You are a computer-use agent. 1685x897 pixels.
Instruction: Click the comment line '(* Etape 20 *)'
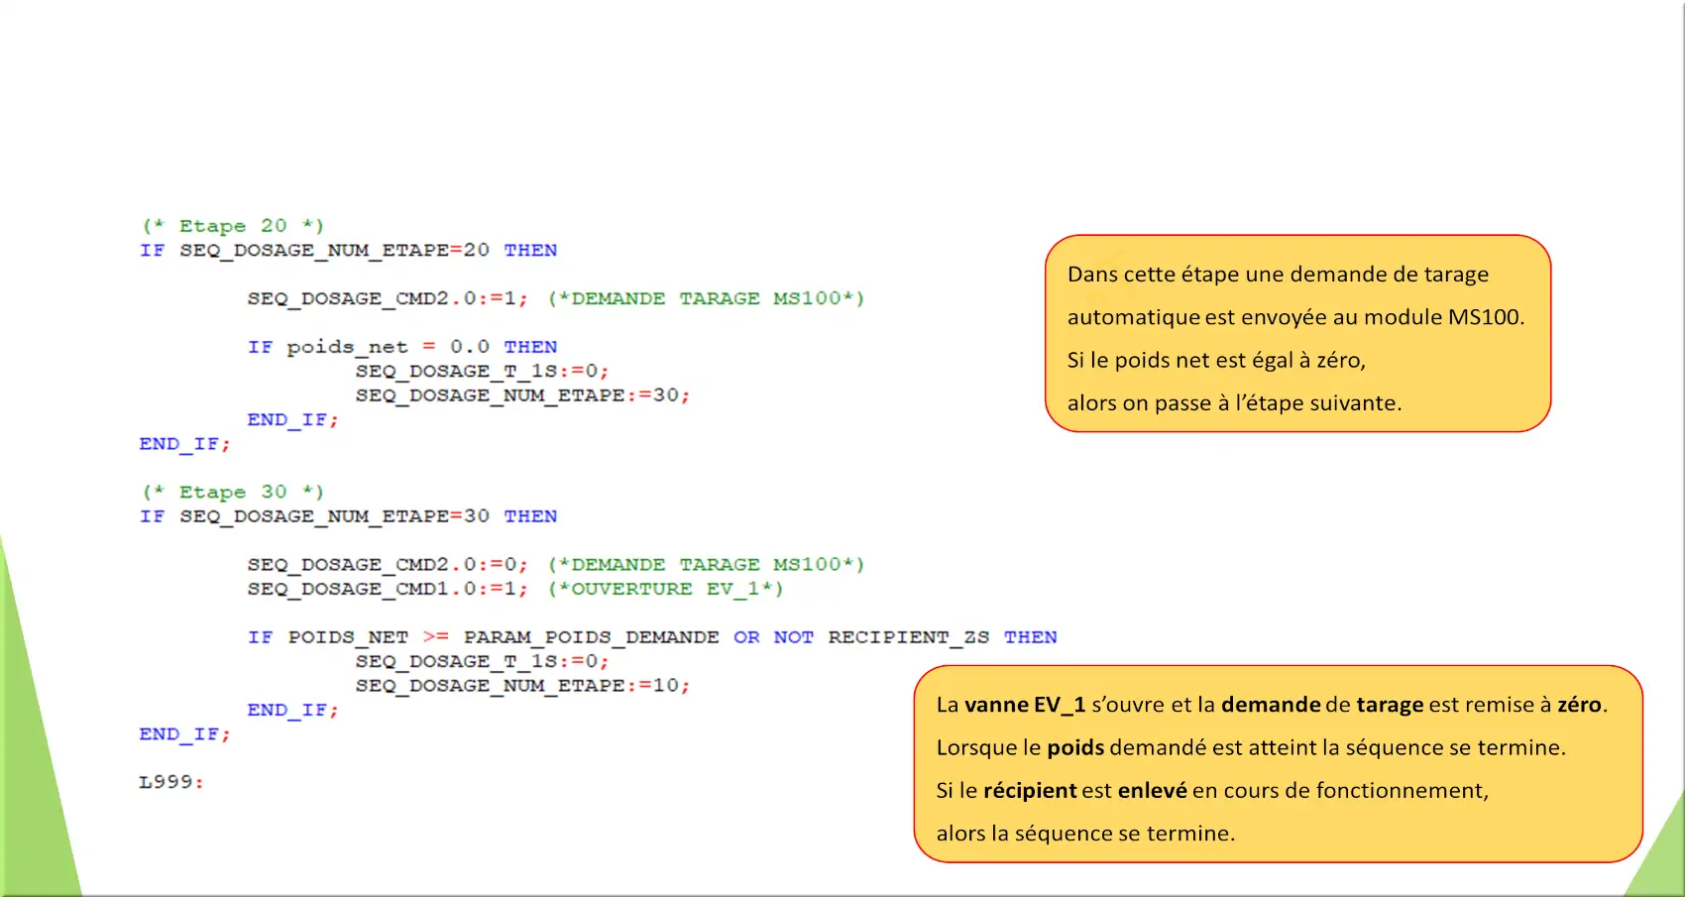tap(233, 226)
